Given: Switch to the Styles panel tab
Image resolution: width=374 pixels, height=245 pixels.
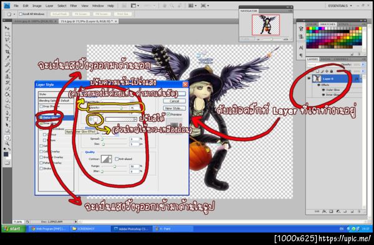Looking at the screenshot, I should pos(343,24).
